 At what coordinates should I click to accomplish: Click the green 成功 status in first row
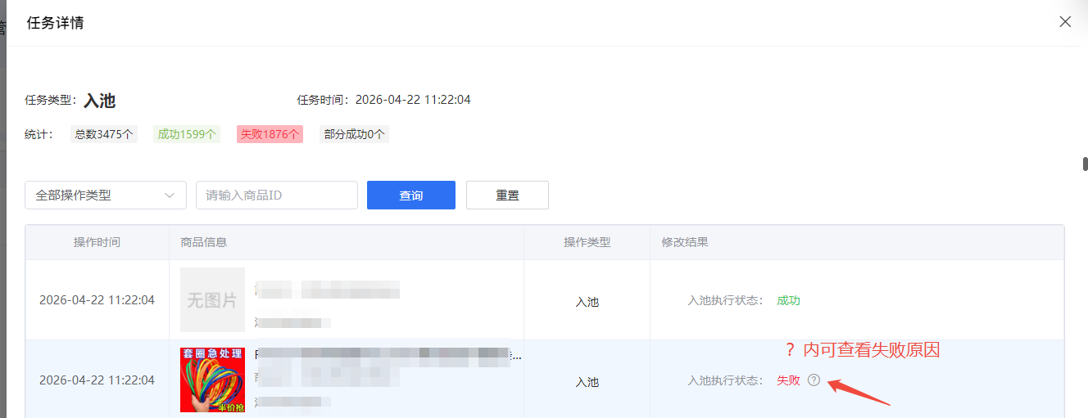click(x=788, y=300)
